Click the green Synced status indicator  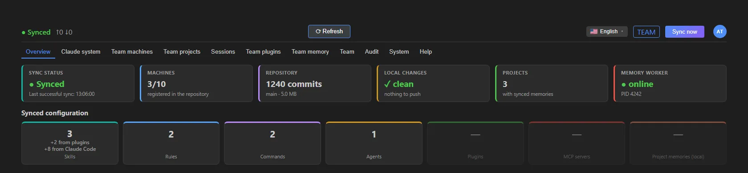[36, 32]
